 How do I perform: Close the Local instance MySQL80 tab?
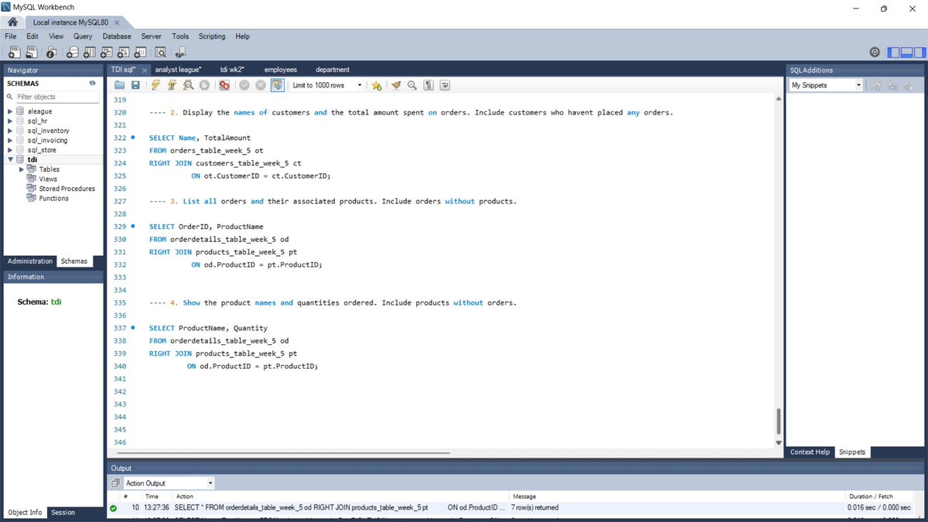117,22
